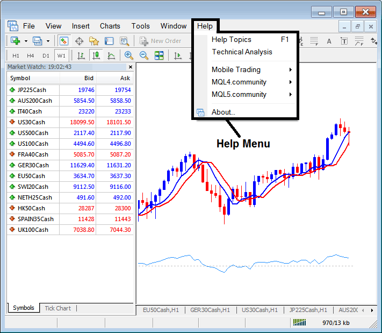
Task: Click the New Chart icon
Action: pos(15,41)
